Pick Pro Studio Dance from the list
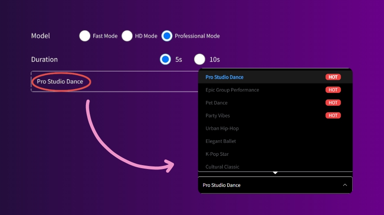Viewport: 384px width, 215px height. coord(275,77)
